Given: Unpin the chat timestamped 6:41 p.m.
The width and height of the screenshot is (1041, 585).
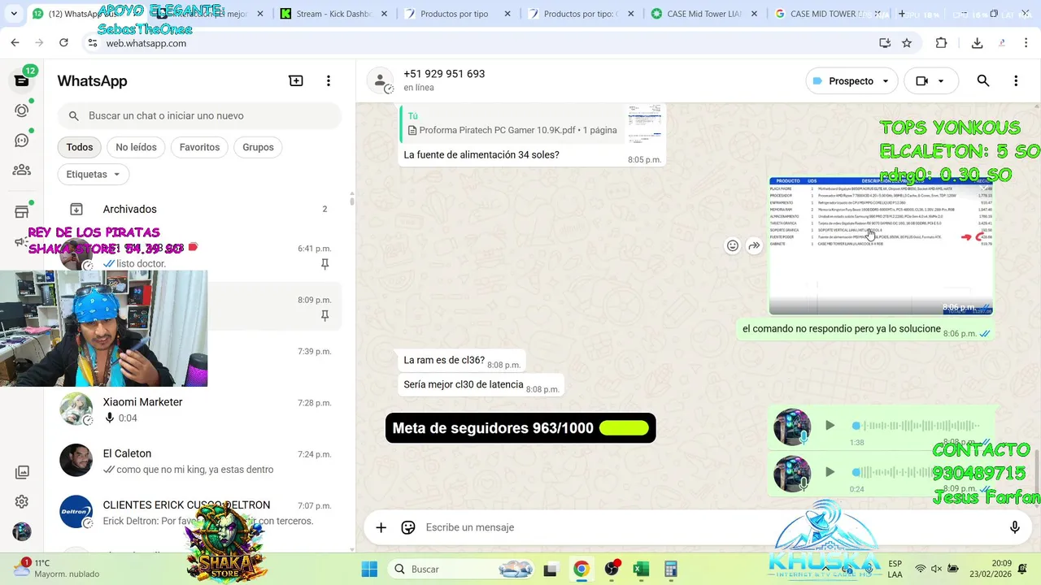Looking at the screenshot, I should click(x=324, y=264).
